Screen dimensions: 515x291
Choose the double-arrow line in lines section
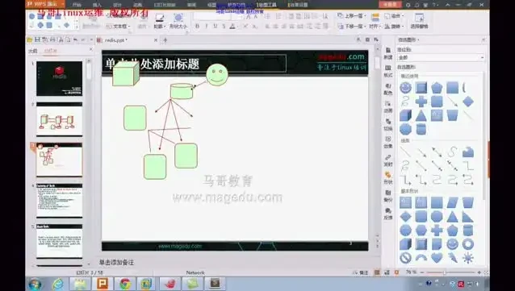(x=437, y=152)
